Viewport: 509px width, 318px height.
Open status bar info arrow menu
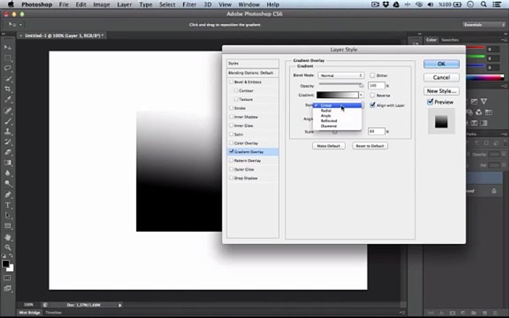coord(120,305)
